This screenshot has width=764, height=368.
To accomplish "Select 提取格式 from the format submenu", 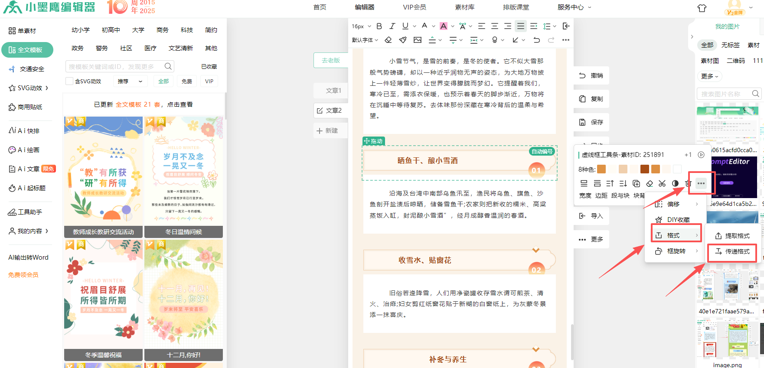I will coord(732,236).
